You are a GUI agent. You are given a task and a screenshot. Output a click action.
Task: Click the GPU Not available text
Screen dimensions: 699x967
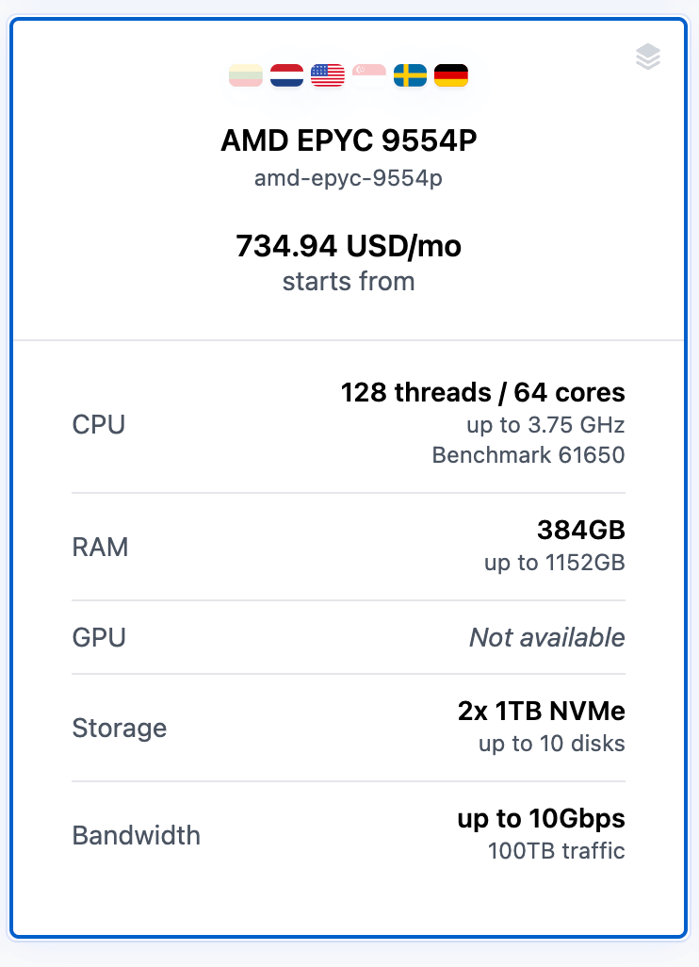[x=546, y=638]
